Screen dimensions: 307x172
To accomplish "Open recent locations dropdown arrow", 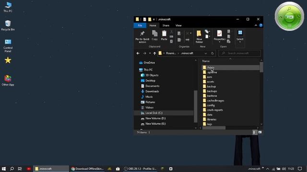I will (150, 53).
